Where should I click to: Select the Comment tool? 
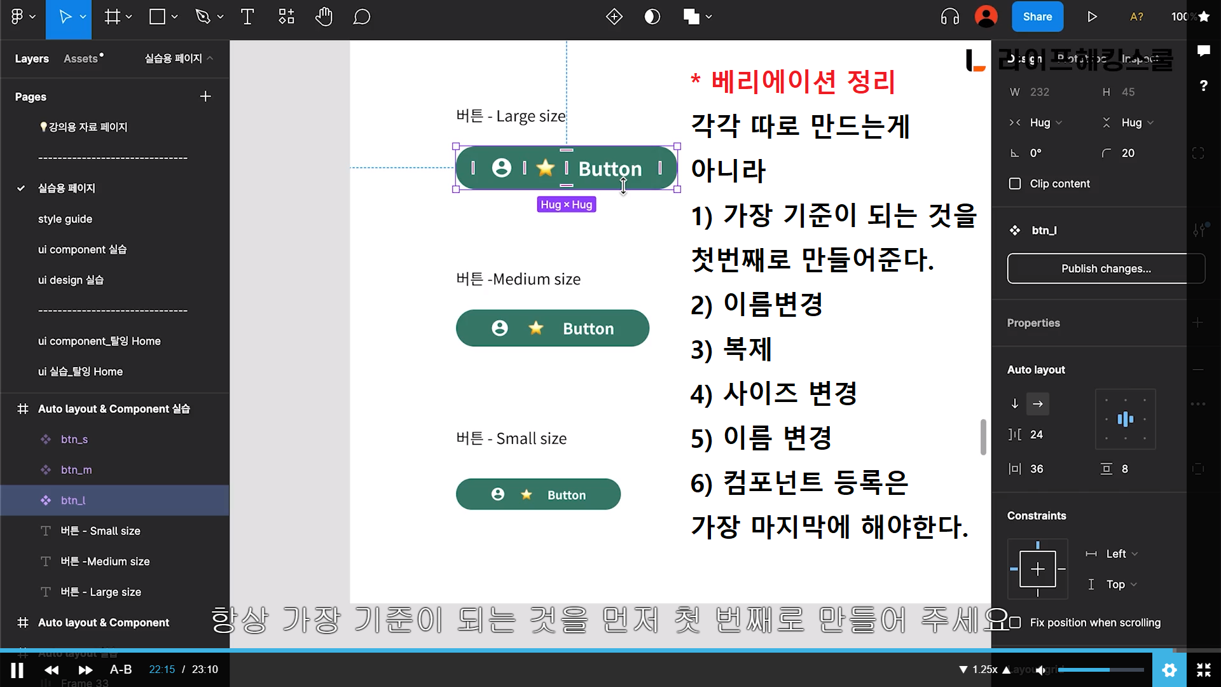(361, 17)
